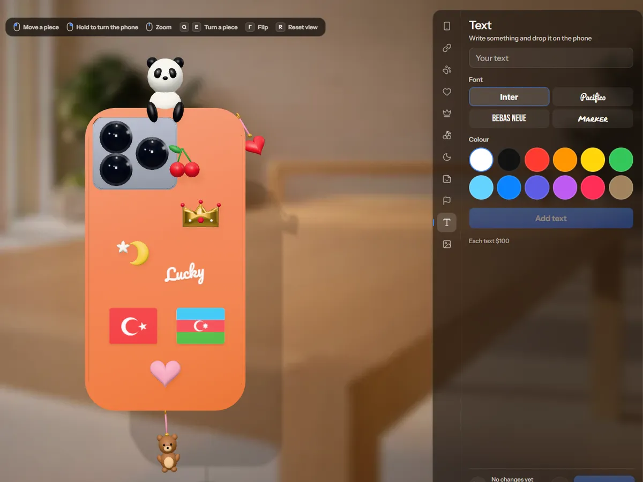This screenshot has height=482, width=643.
Task: Open the heart stickers section in sidebar
Action: point(447,92)
